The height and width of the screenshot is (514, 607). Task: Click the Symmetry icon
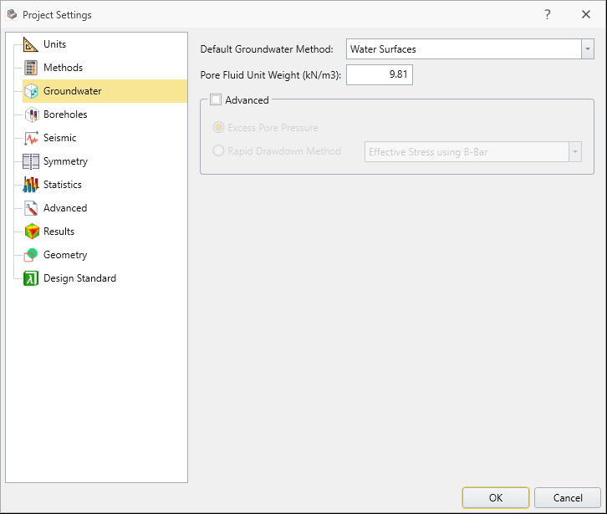[31, 161]
